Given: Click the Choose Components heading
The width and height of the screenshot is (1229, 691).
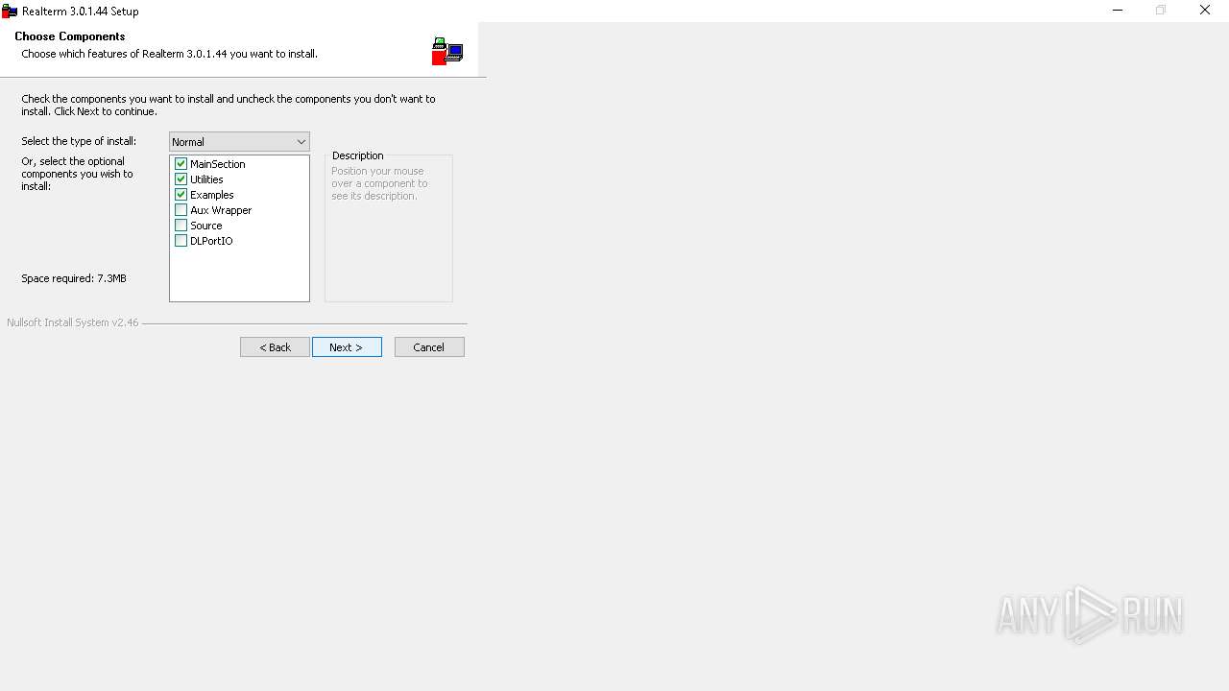Looking at the screenshot, I should [x=70, y=36].
